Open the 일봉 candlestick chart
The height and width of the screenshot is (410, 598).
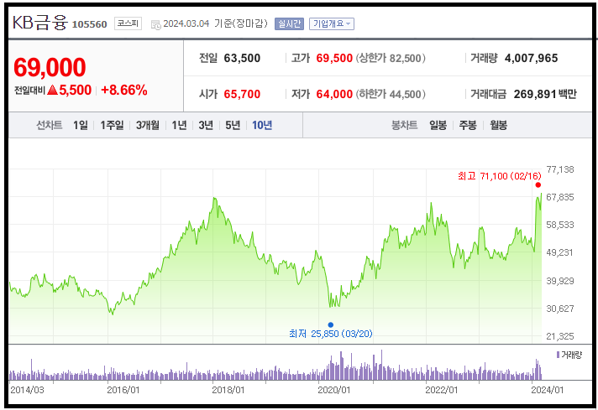[x=438, y=125]
